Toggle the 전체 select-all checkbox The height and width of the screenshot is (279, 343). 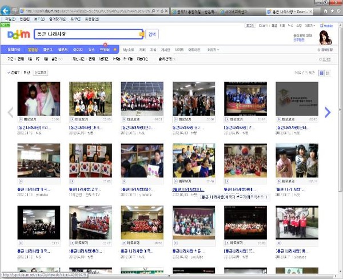[x=9, y=73]
